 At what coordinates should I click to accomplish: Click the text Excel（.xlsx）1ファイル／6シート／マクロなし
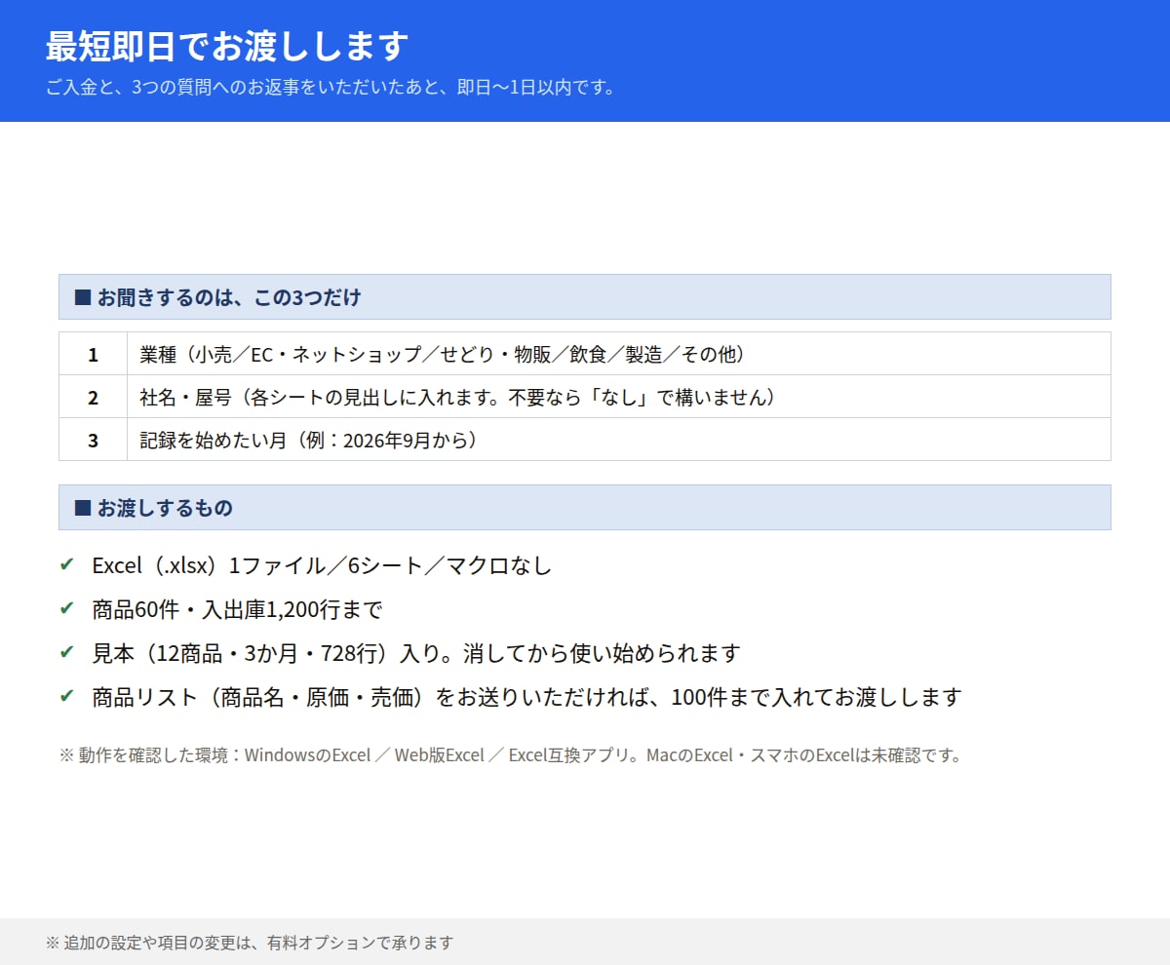[x=322, y=565]
